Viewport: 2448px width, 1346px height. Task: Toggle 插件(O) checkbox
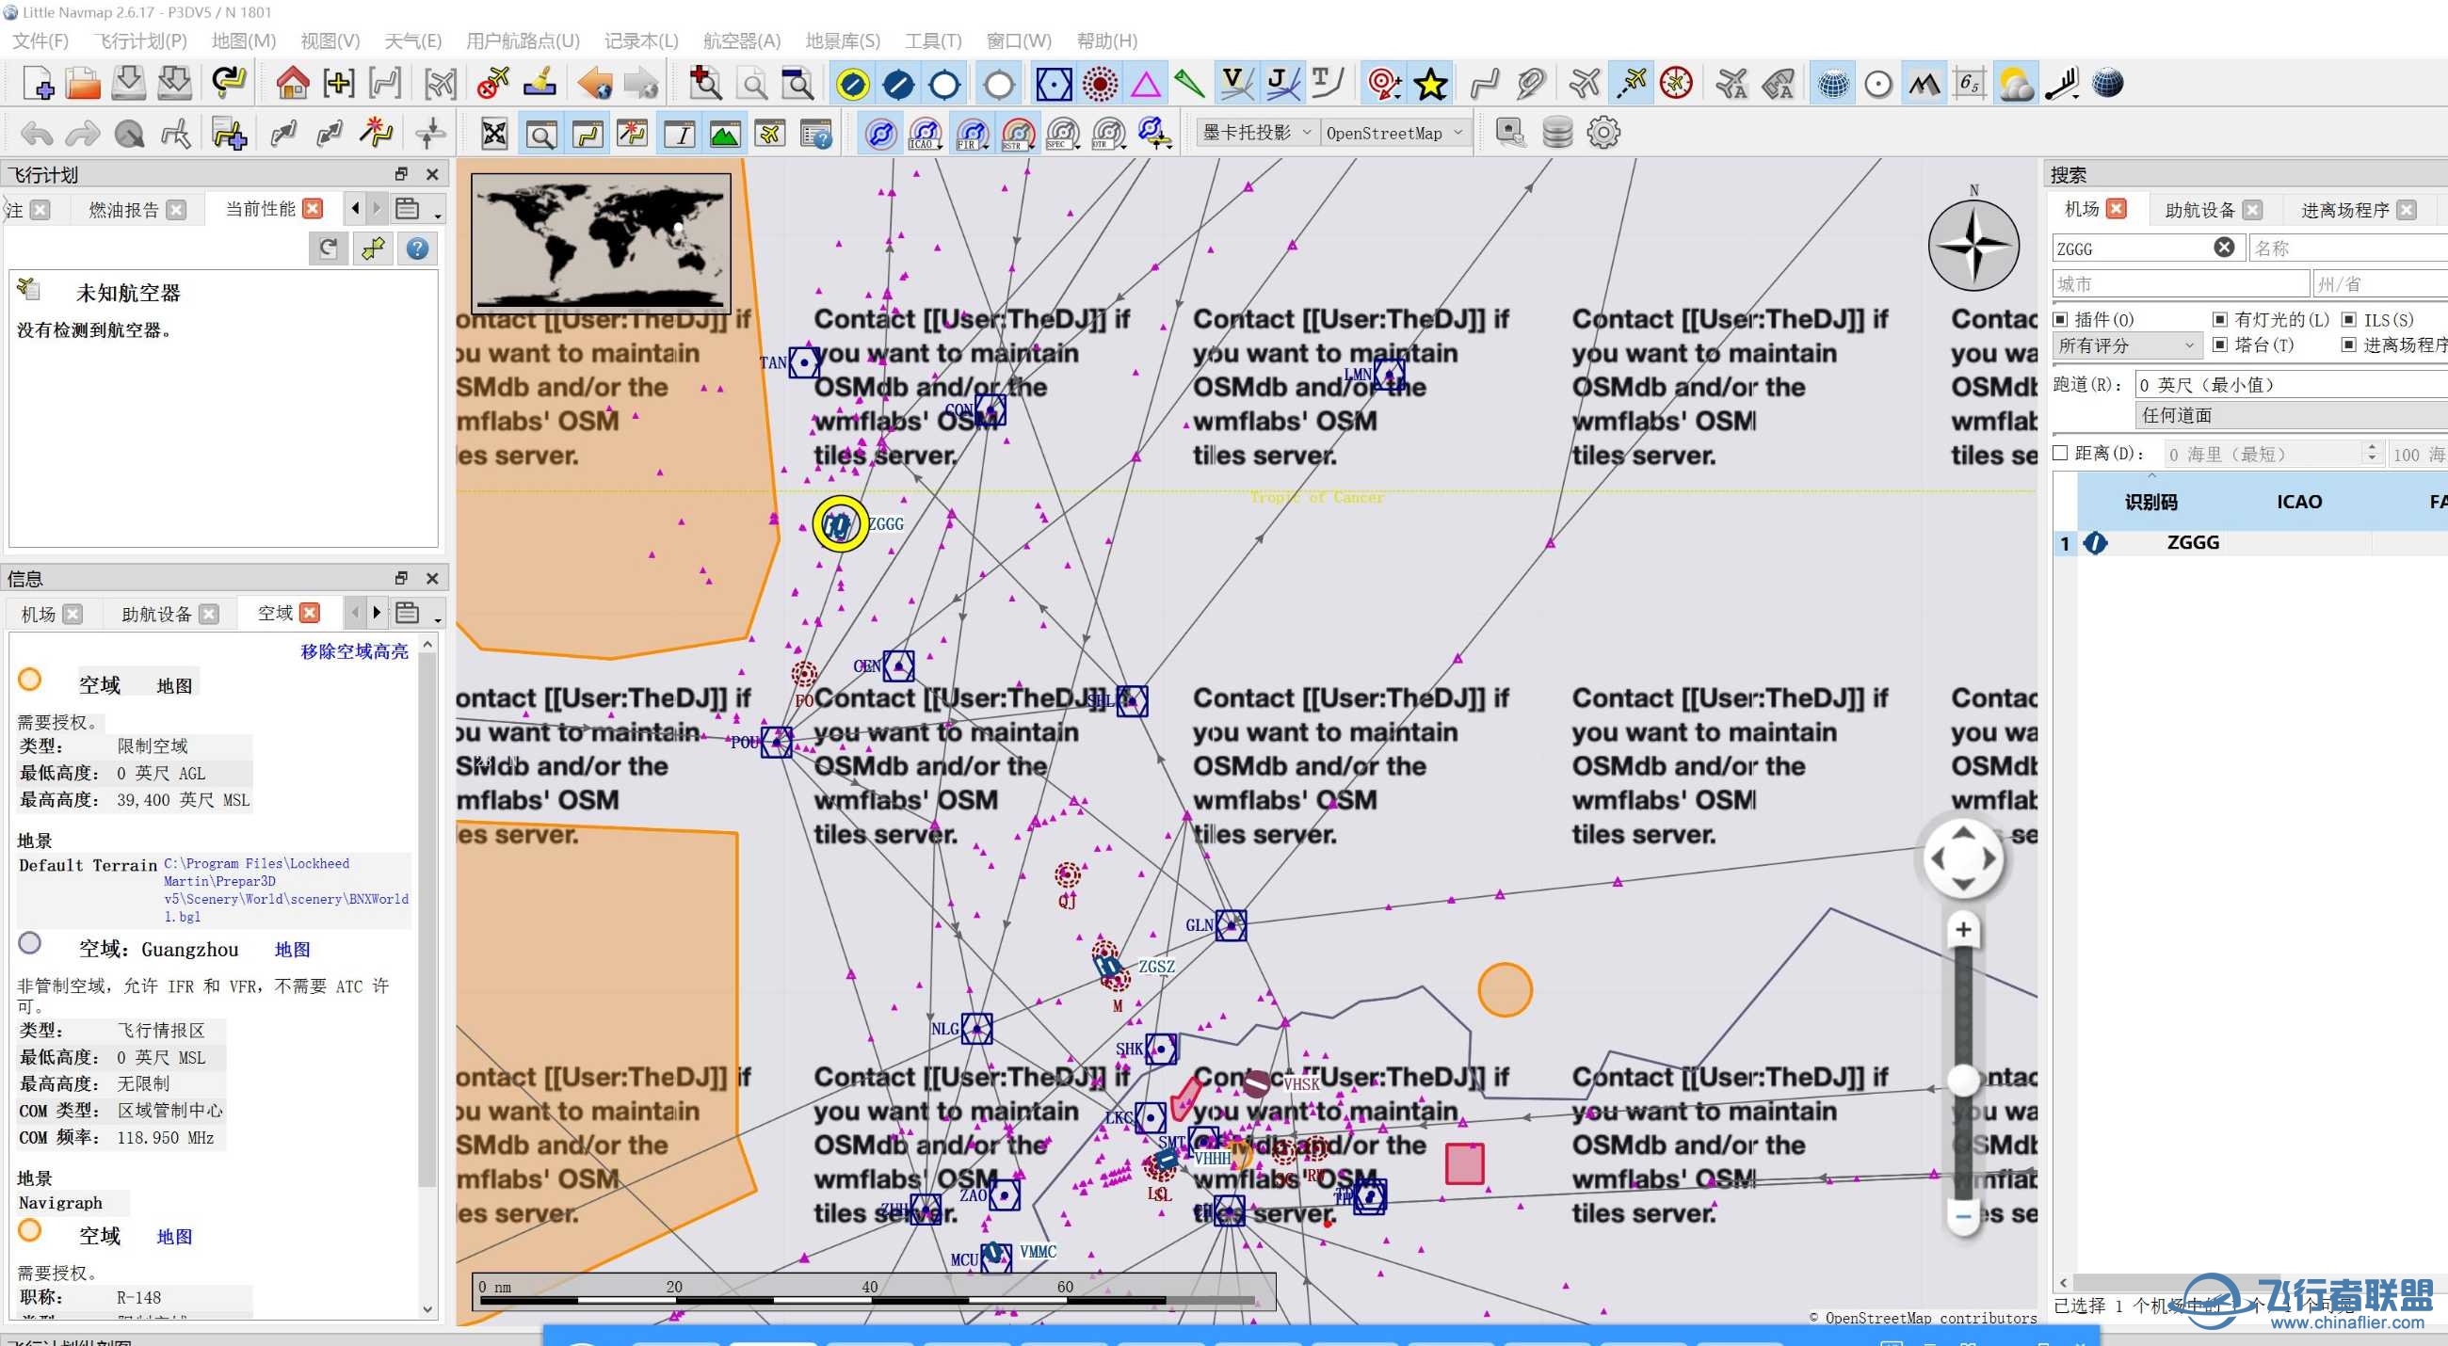click(x=2061, y=319)
